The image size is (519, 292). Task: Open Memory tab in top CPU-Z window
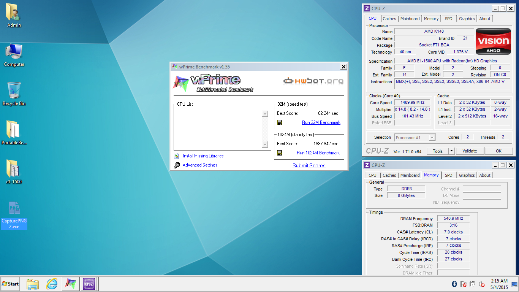[x=431, y=19]
